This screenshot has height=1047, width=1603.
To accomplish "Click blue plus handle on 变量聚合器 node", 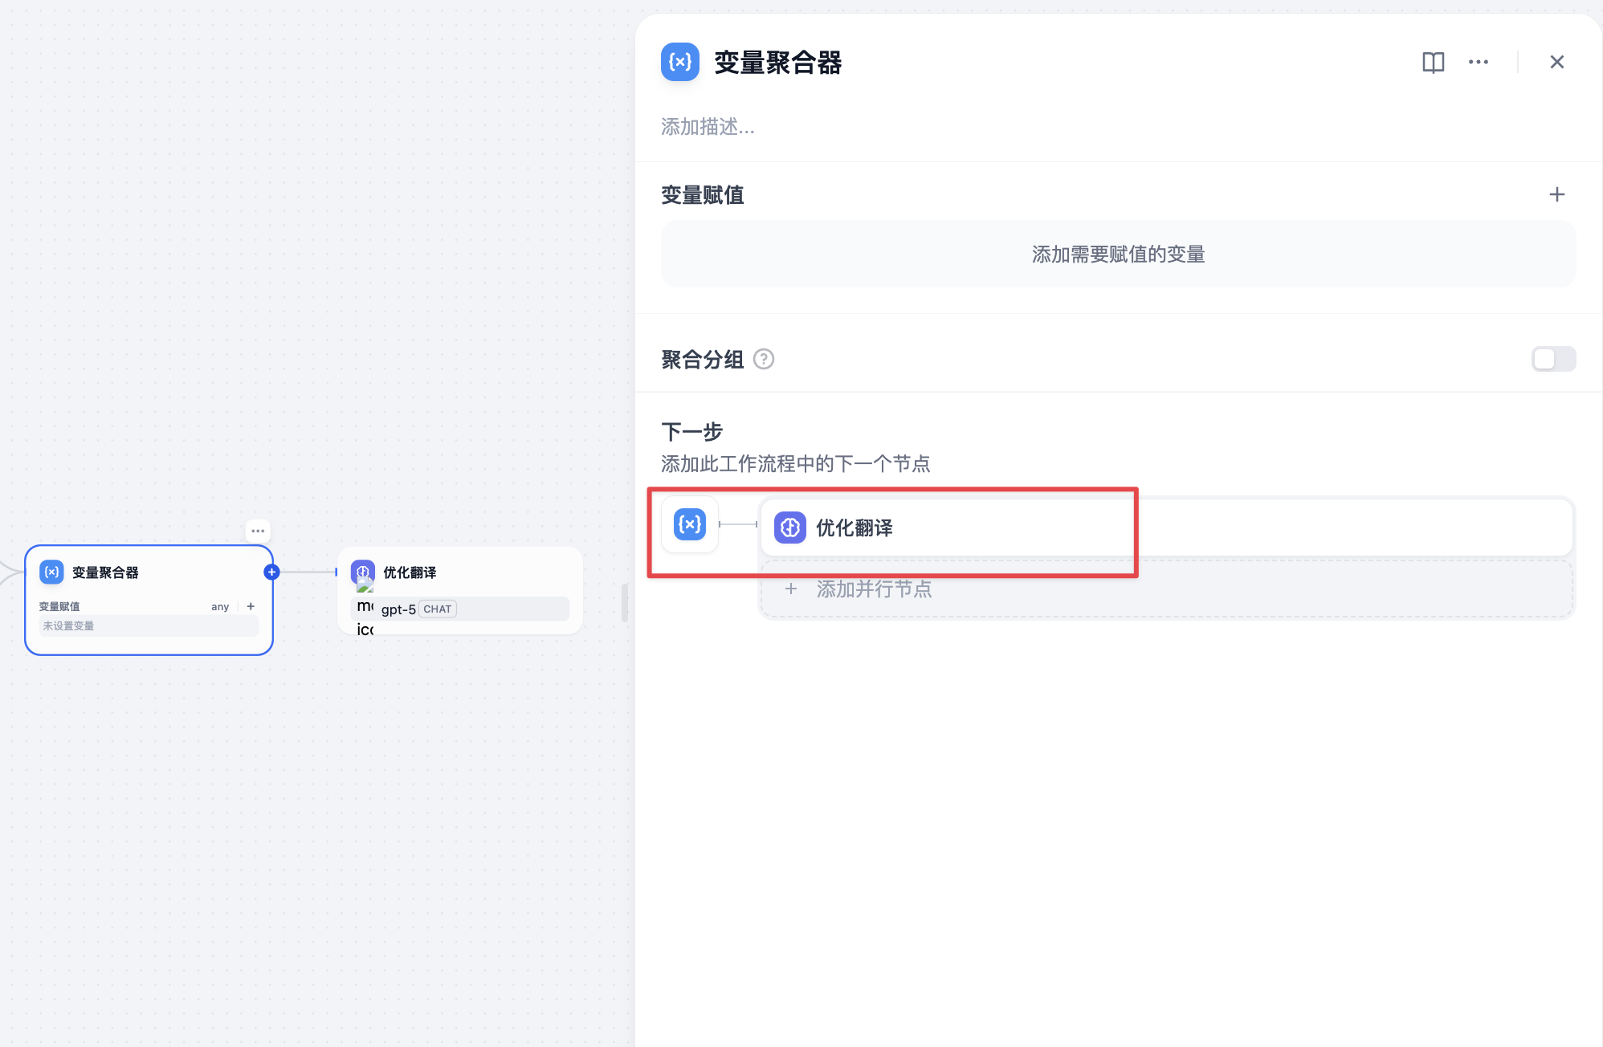I will [x=271, y=572].
